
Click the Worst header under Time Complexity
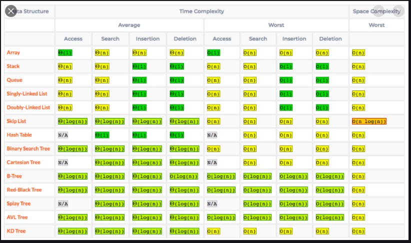click(276, 25)
